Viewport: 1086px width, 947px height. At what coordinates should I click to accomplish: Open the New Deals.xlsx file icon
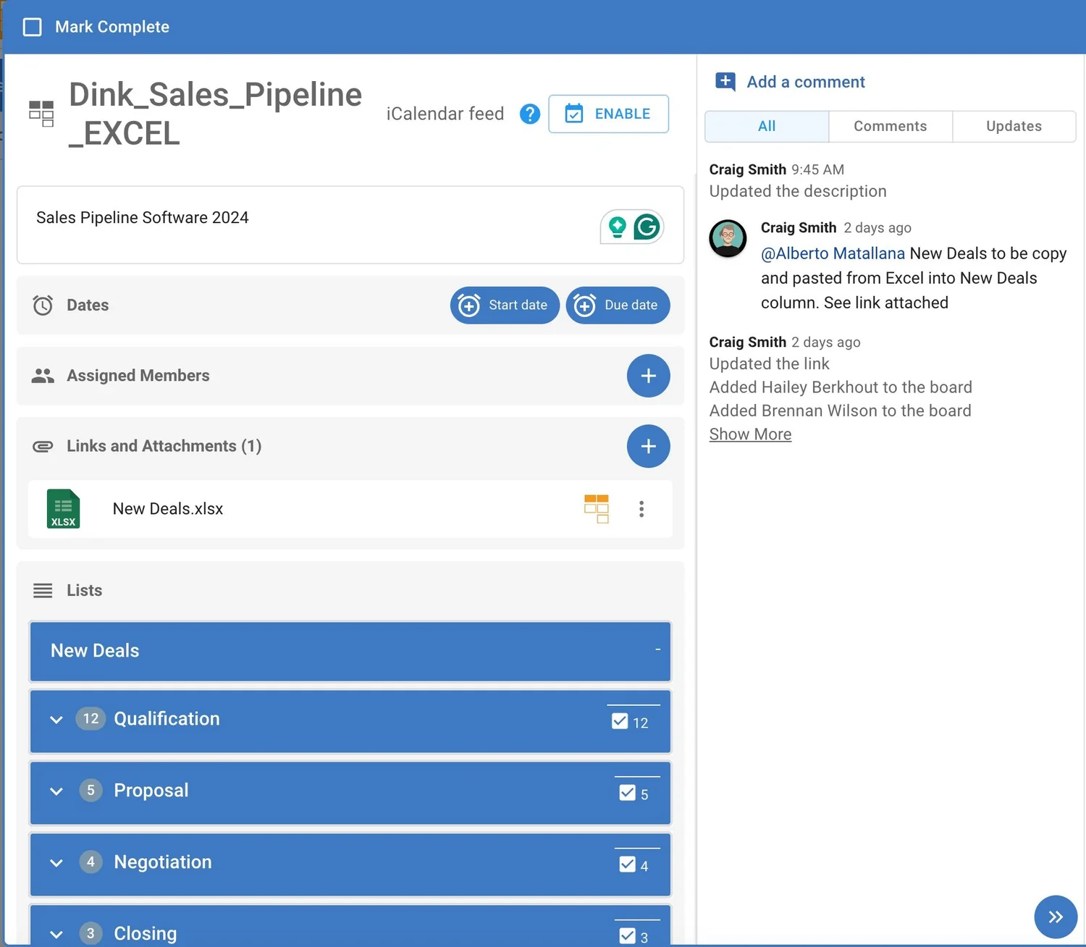coord(63,509)
